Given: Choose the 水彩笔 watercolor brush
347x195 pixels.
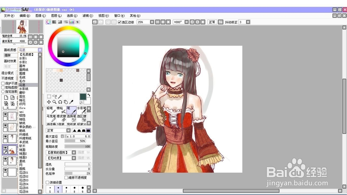Looking at the screenshot, I should click(82, 110).
